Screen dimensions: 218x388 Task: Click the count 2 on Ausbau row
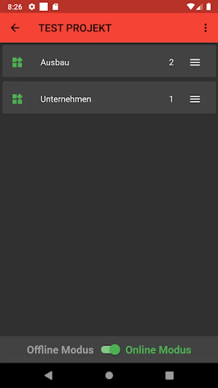pyautogui.click(x=171, y=63)
